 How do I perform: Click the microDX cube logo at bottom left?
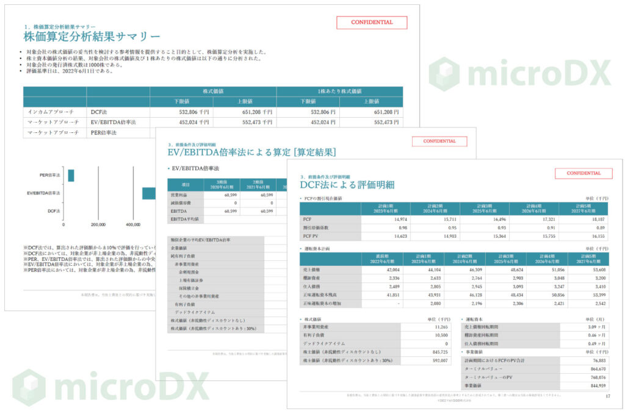coord(29,387)
